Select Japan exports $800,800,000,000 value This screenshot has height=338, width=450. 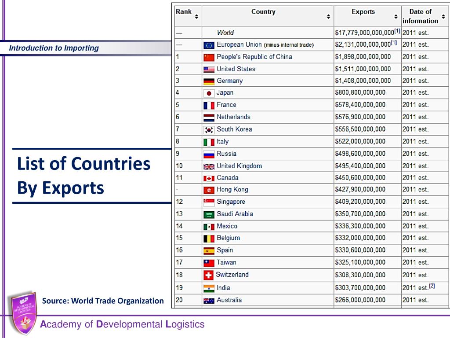(x=360, y=92)
